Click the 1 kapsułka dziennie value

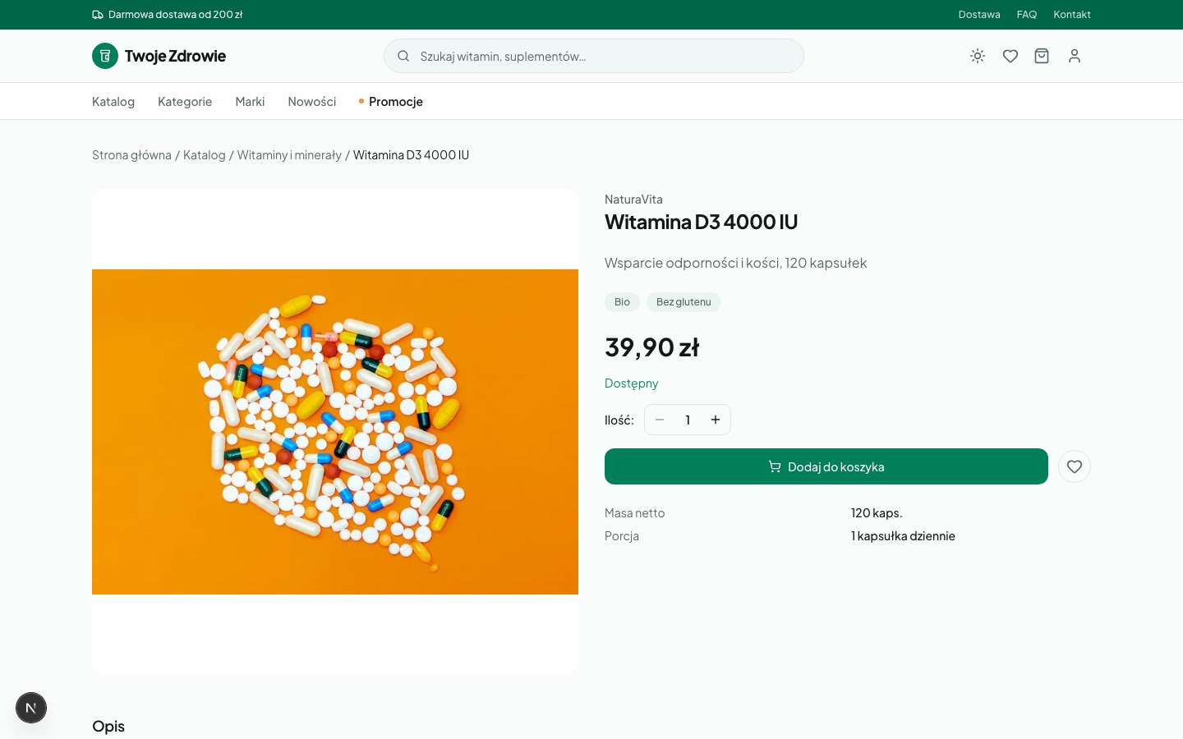pos(903,536)
